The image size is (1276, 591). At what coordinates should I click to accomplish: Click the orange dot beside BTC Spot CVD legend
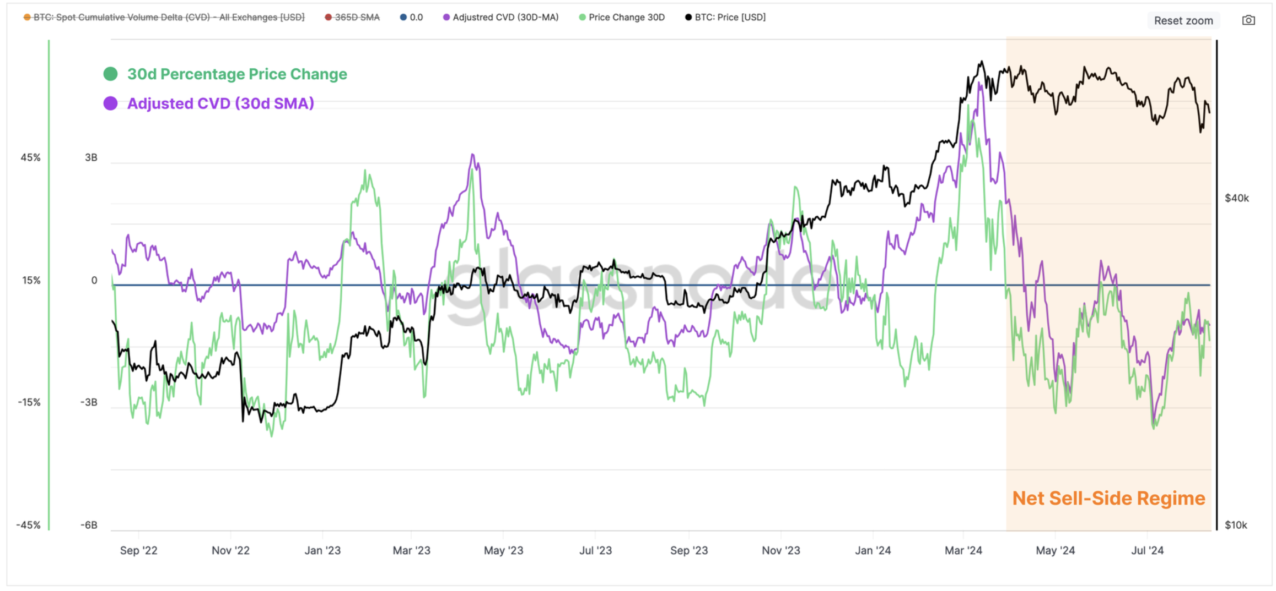[26, 17]
